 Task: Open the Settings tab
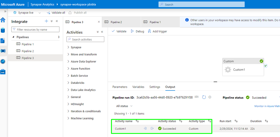pyautogui.click(x=155, y=87)
